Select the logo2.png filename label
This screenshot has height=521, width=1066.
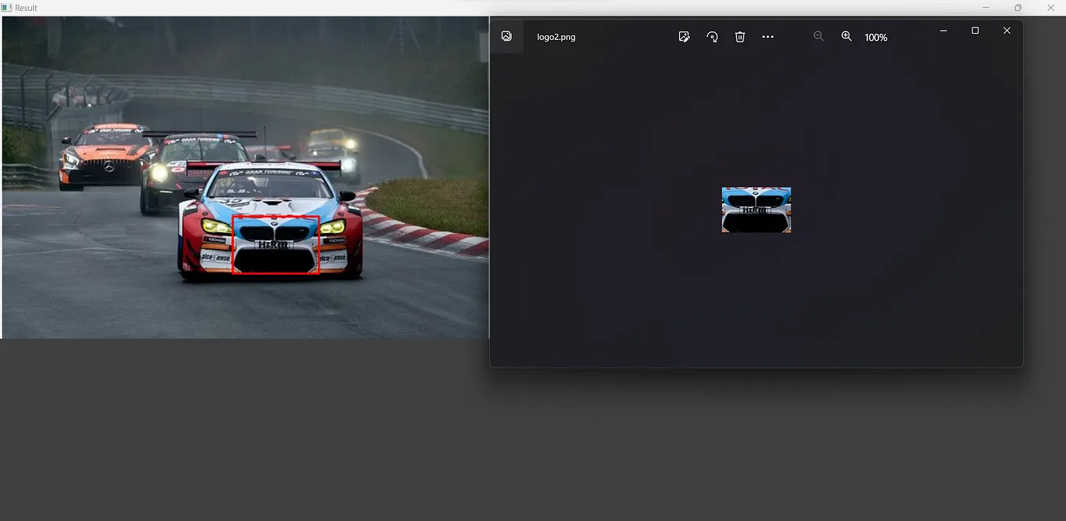[x=557, y=36]
